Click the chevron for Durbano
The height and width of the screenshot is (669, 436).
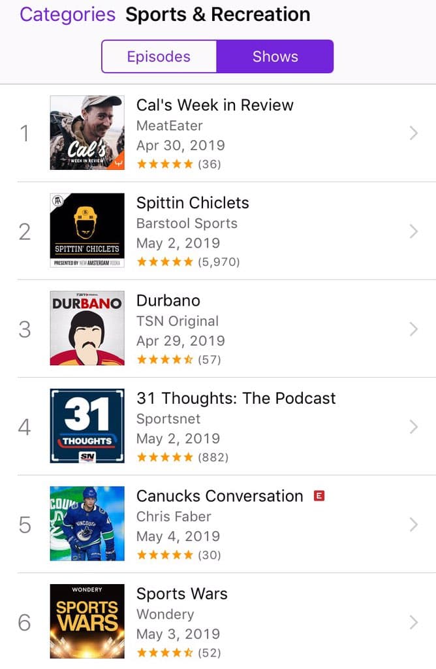[413, 329]
